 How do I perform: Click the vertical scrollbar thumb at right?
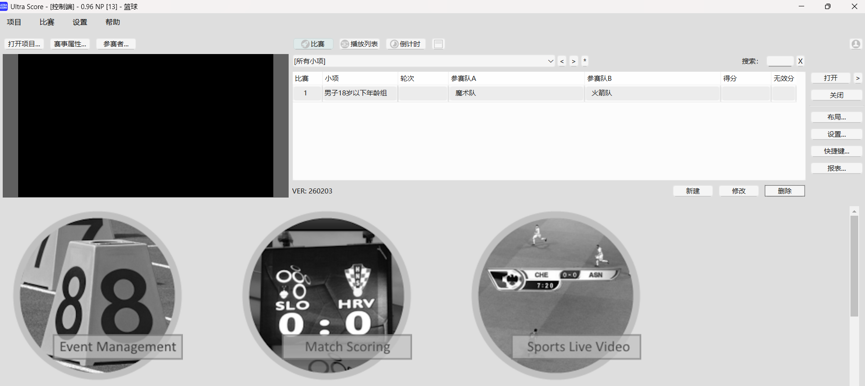(x=854, y=266)
